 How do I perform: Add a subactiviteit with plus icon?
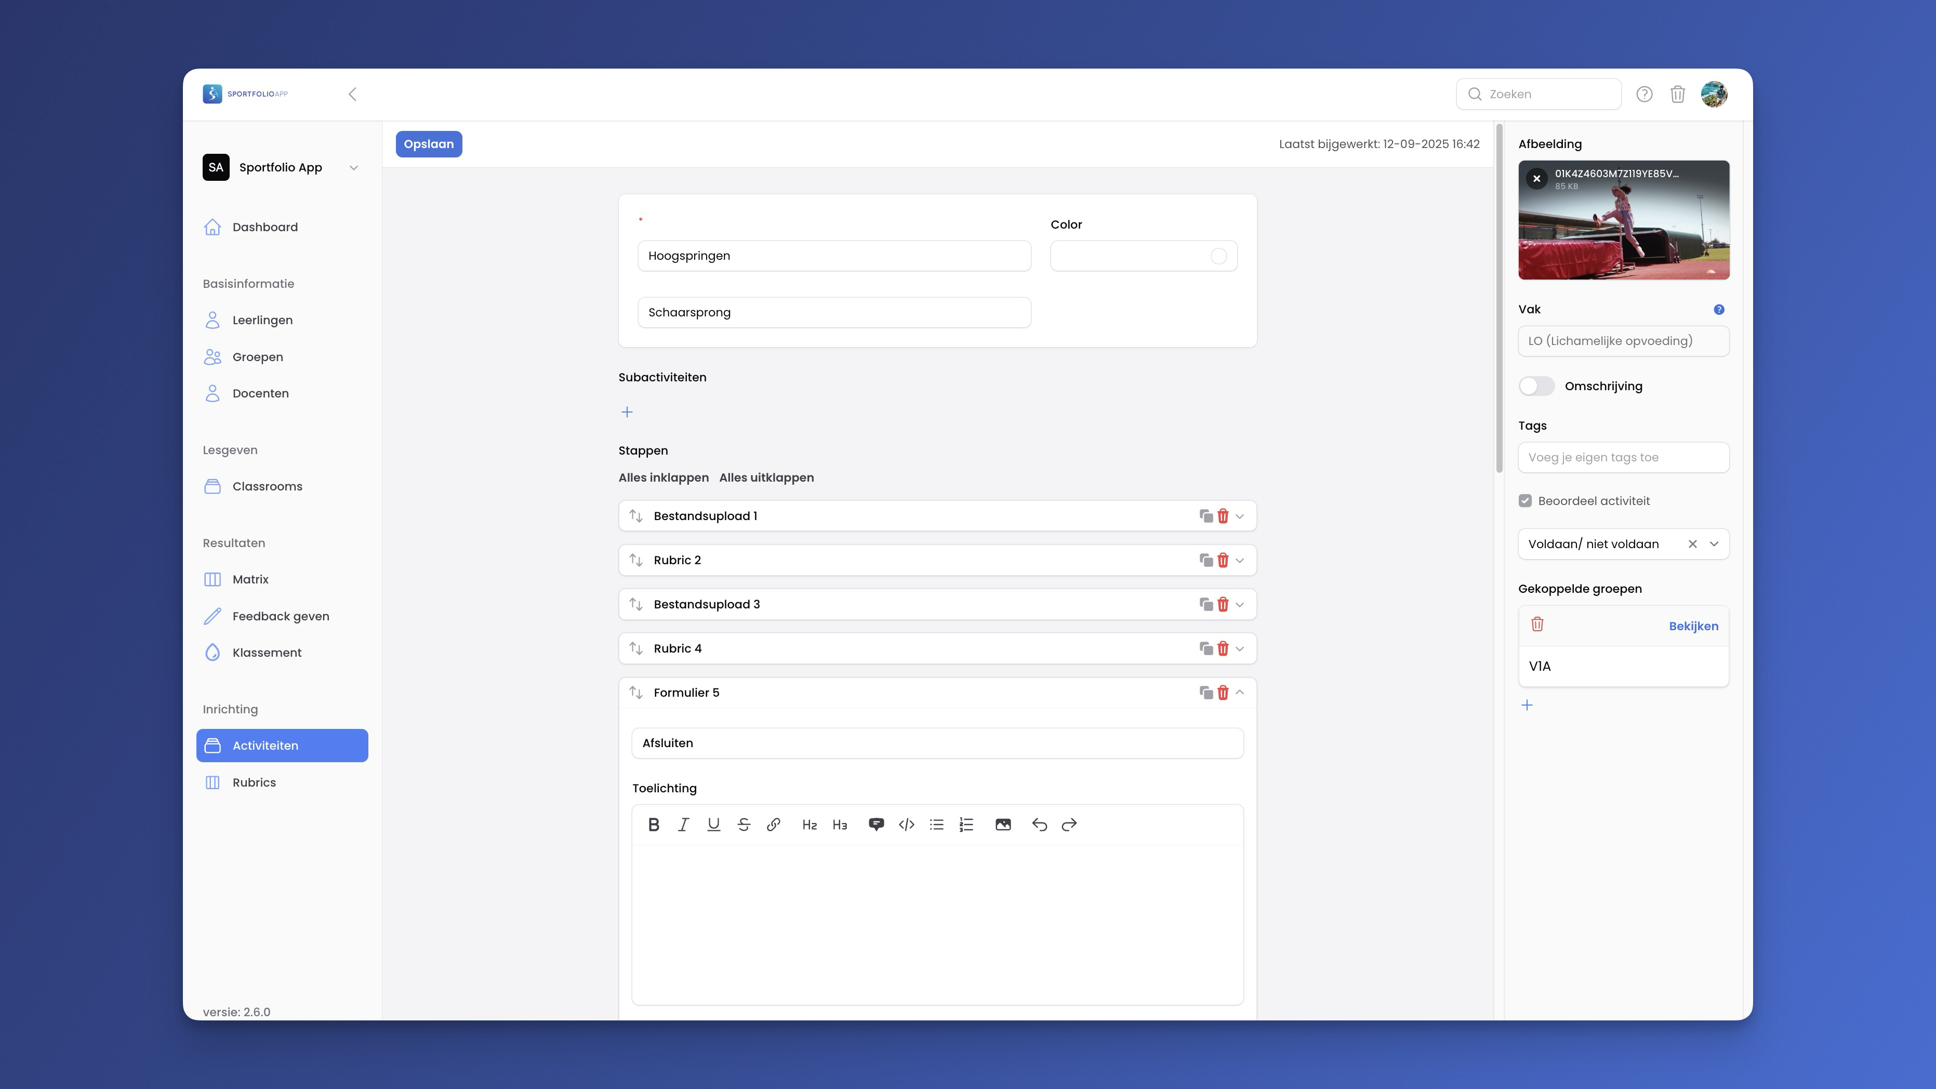click(627, 412)
